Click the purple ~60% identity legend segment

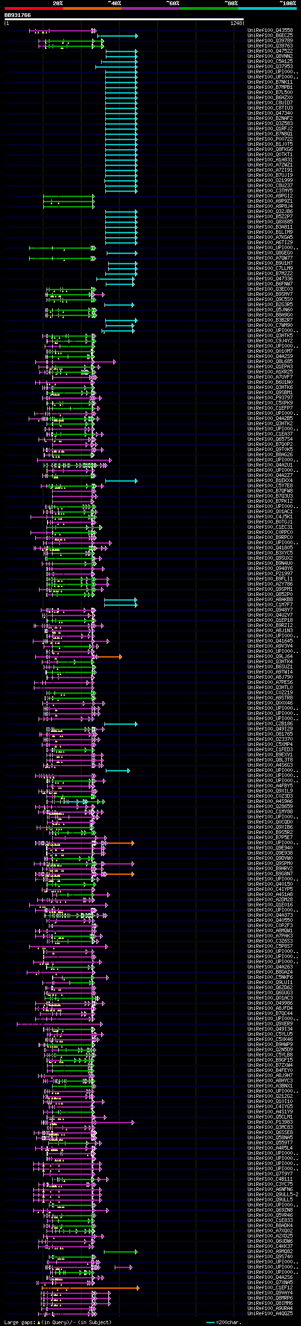coord(151,9)
